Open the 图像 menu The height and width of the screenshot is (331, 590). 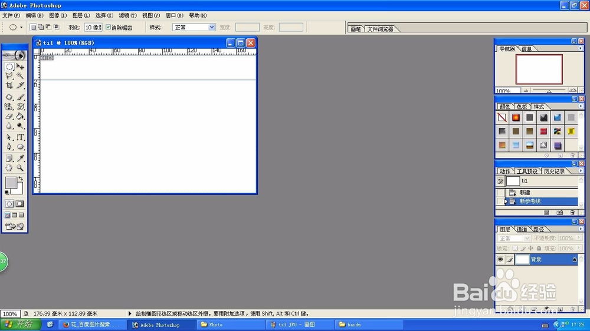click(x=58, y=15)
